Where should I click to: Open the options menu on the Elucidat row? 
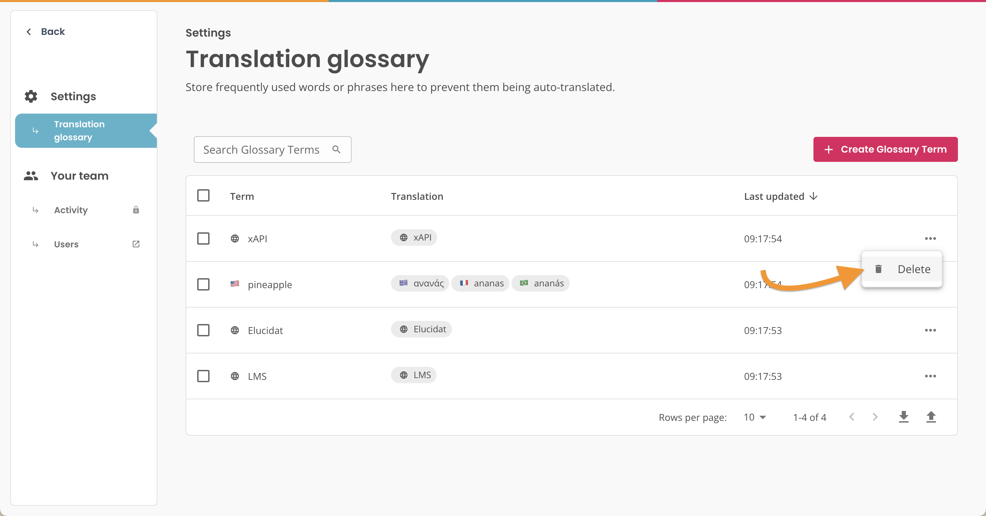tap(931, 330)
